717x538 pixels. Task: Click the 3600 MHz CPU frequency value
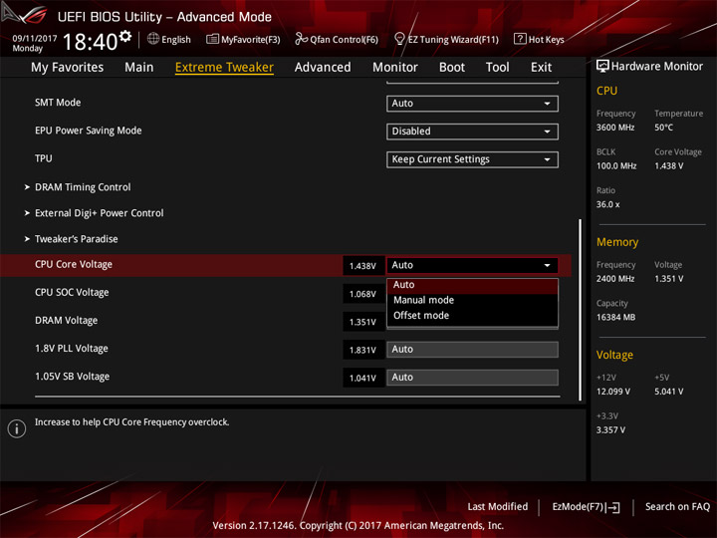pos(615,128)
